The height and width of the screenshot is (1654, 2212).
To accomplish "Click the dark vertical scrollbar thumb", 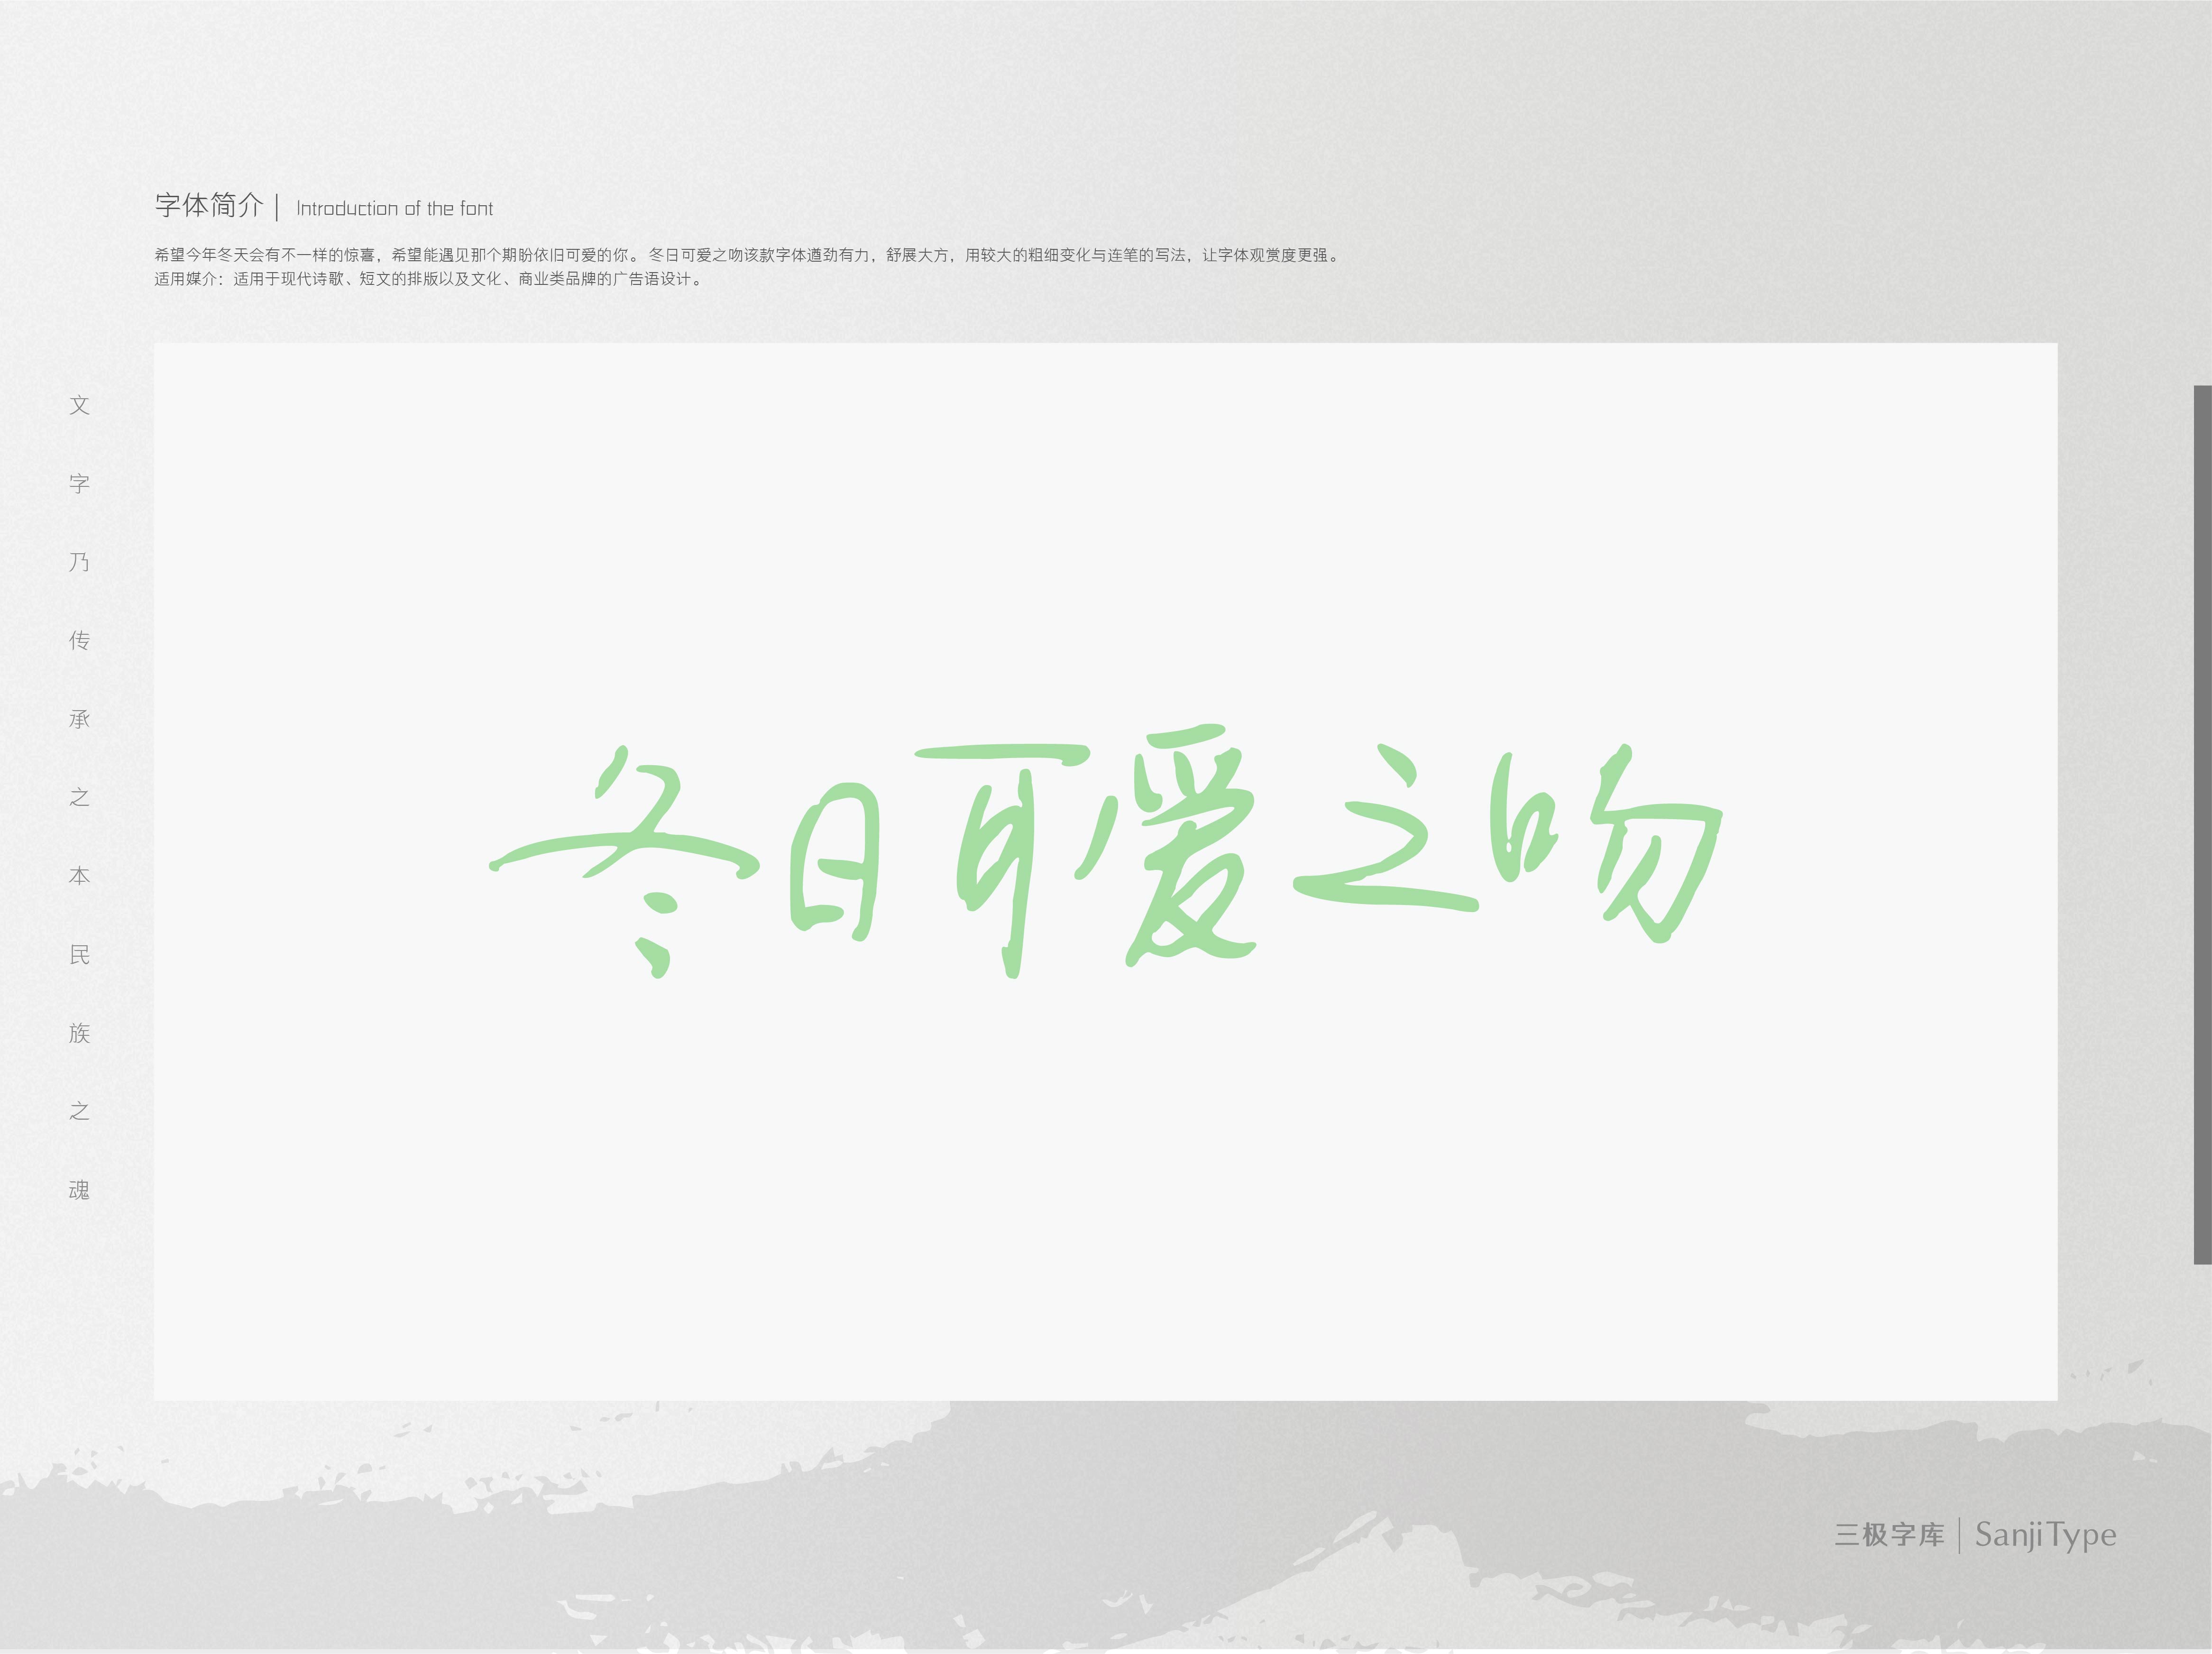I will coord(2202,824).
